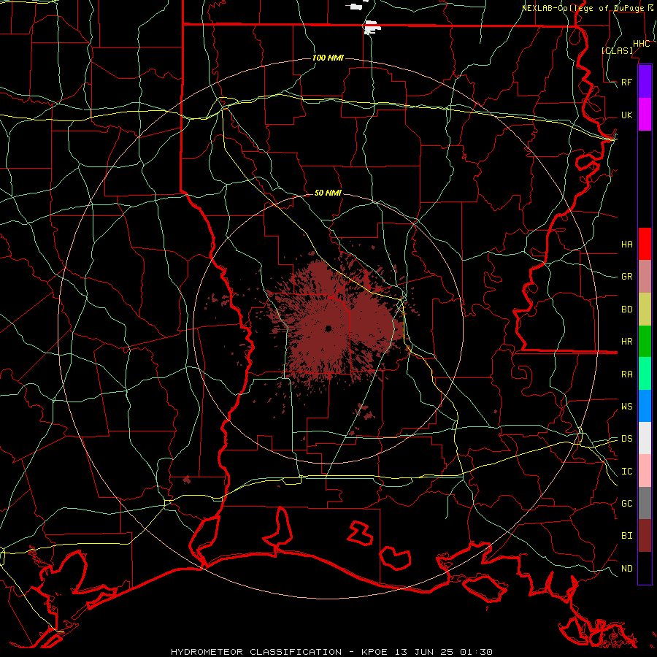Viewport: 657px width, 657px height.
Task: Click the 'HHC' product label
Action: (x=641, y=44)
